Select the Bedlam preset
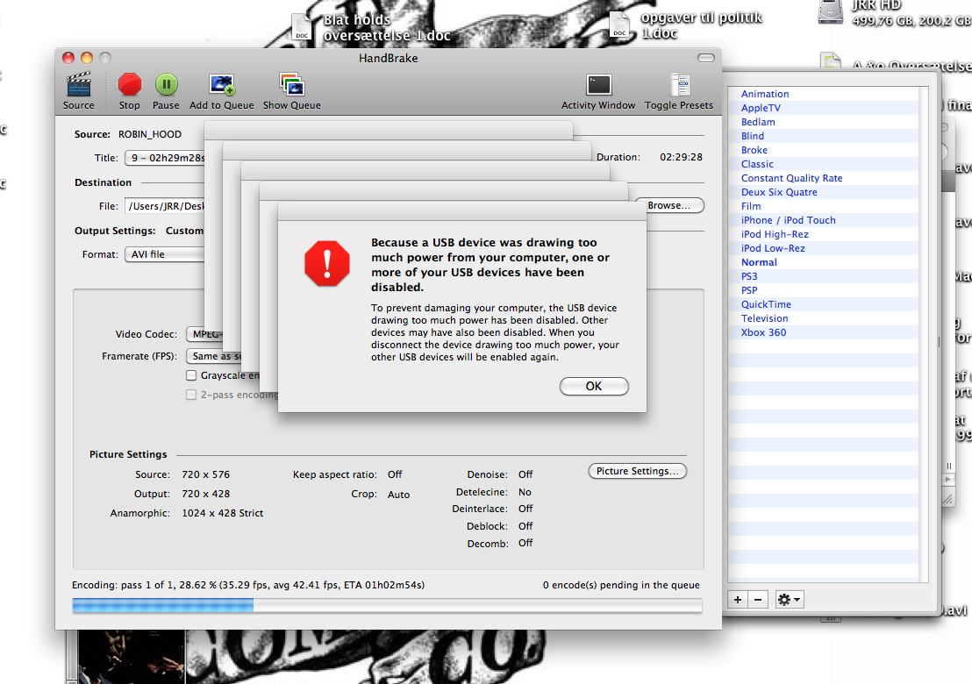The height and width of the screenshot is (684, 972). click(x=758, y=122)
